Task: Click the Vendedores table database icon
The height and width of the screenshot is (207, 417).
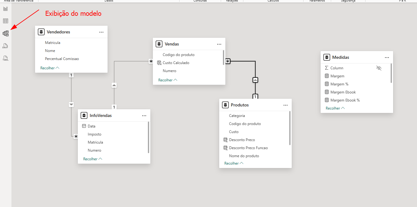Action: point(41,32)
